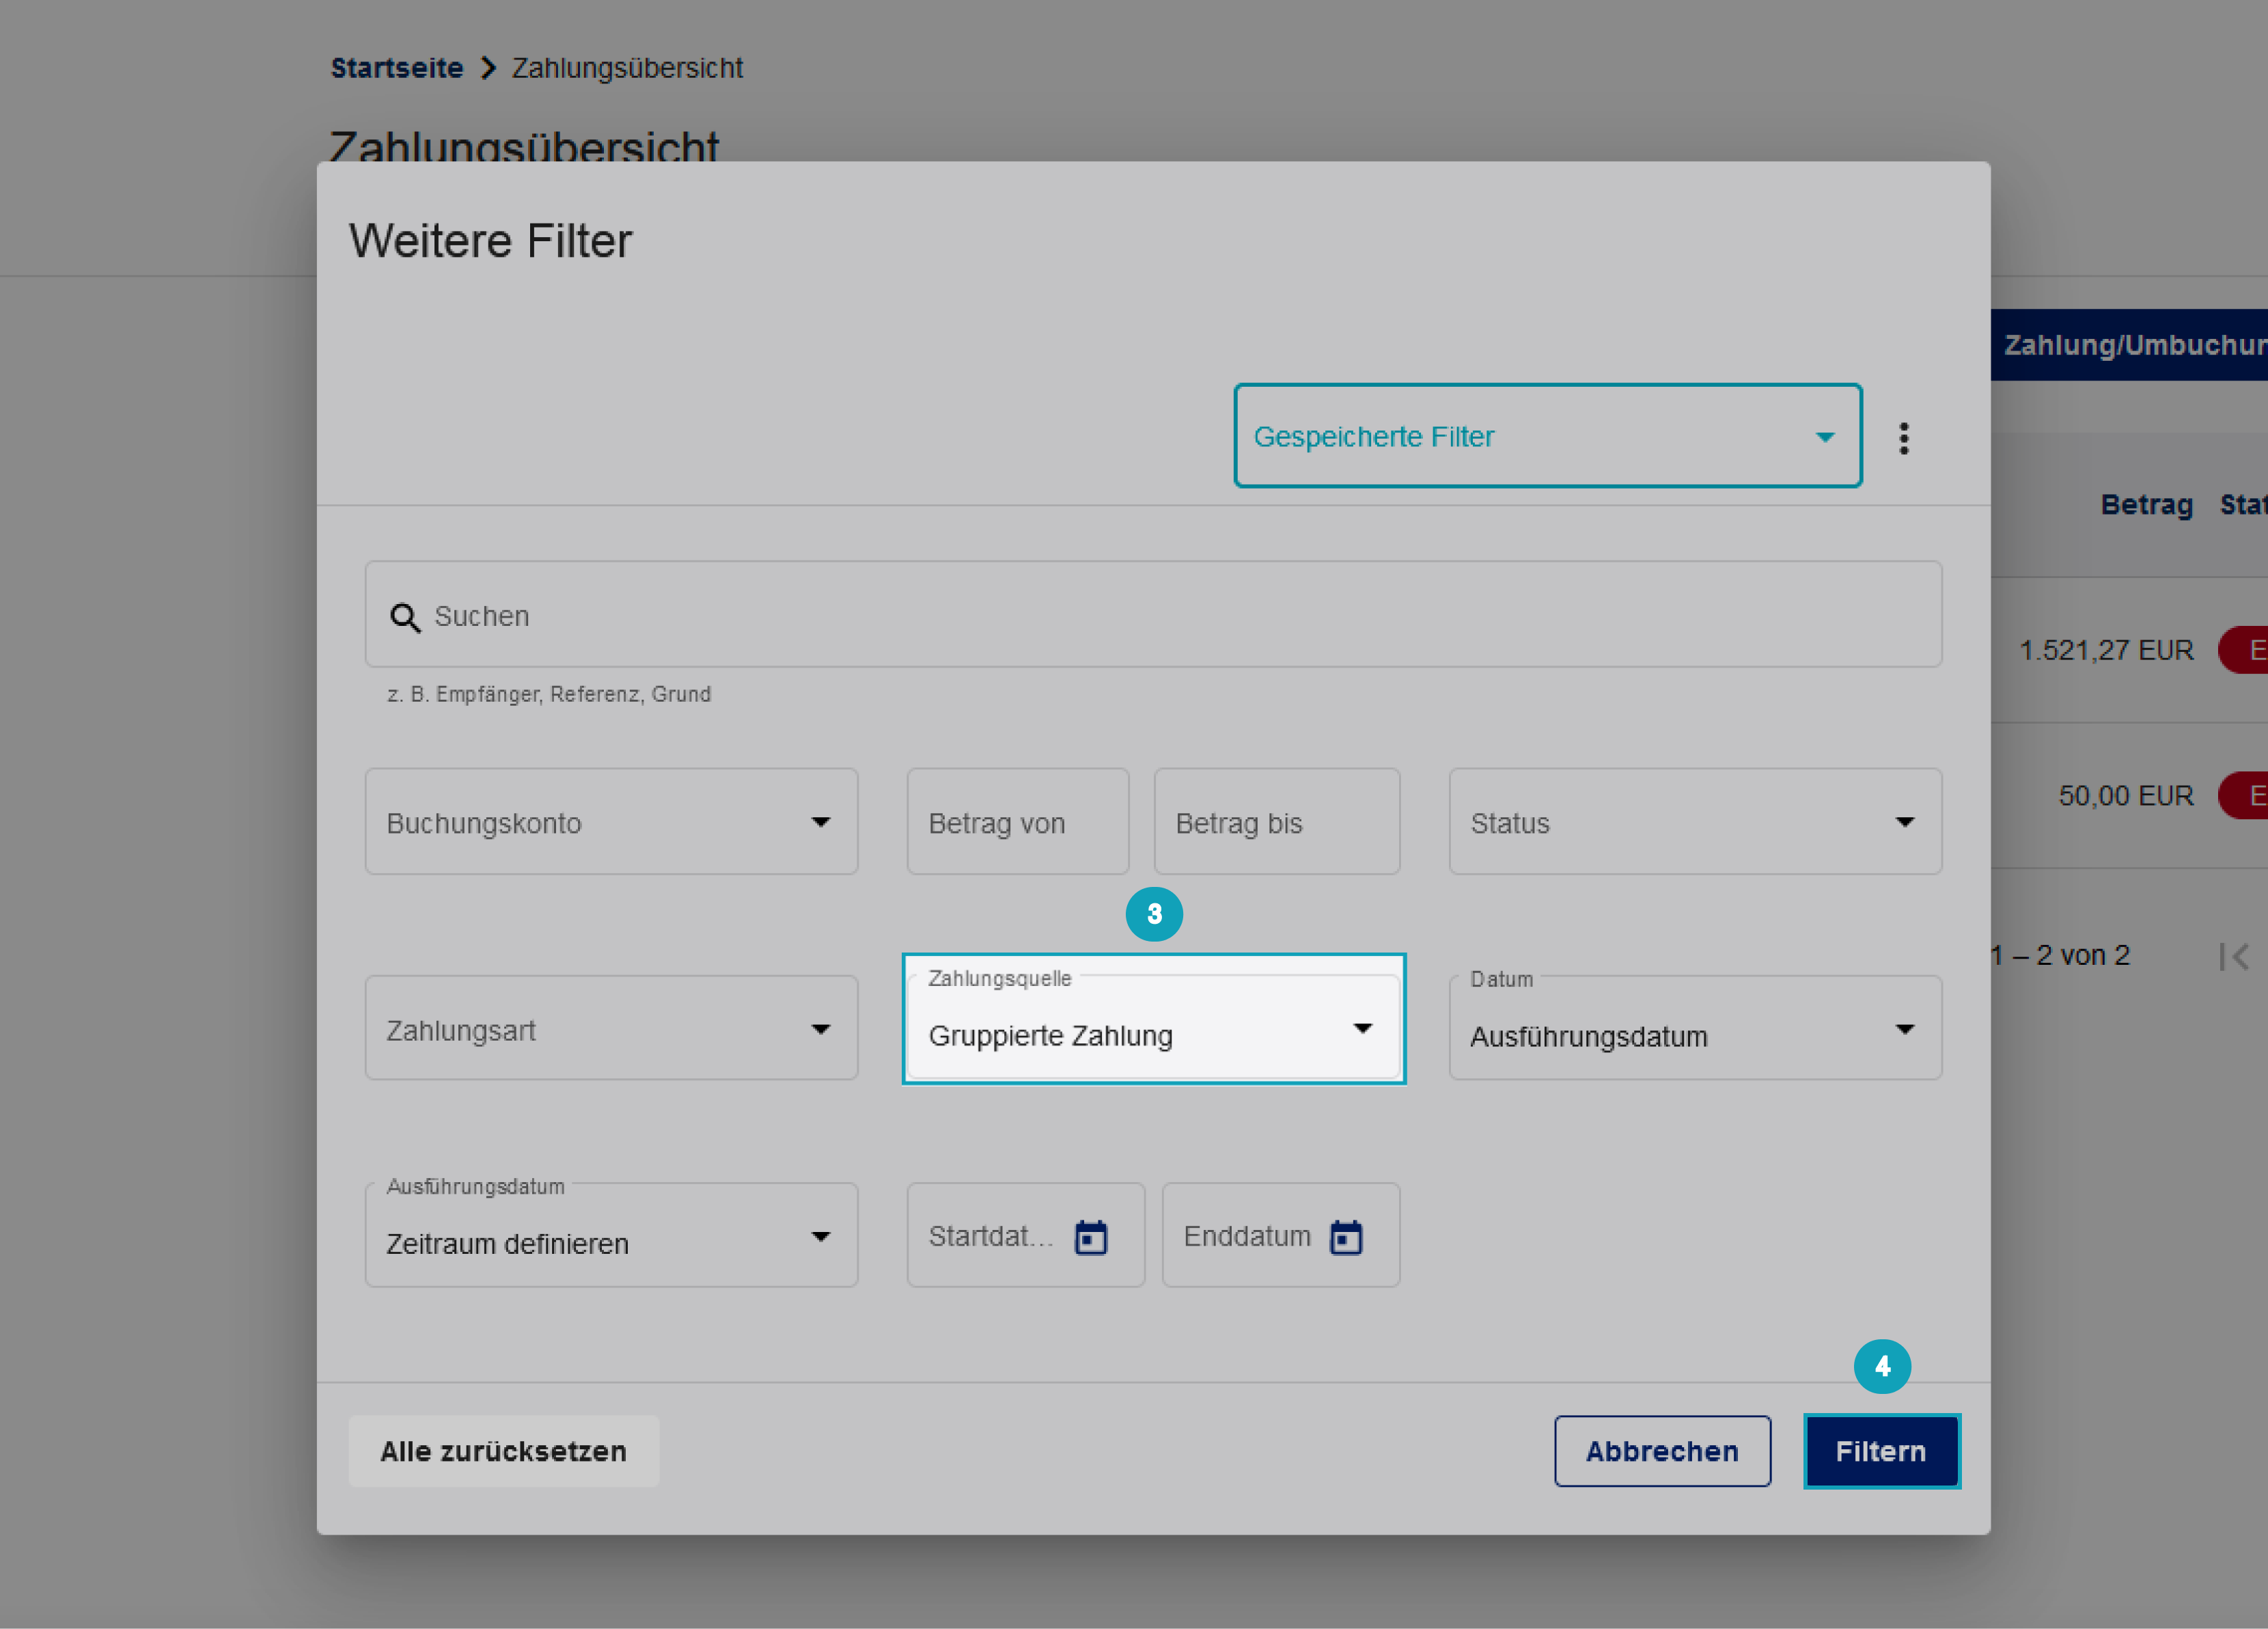The height and width of the screenshot is (1629, 2268).
Task: Expand the Buchungskonto dropdown
Action: (x=611, y=822)
